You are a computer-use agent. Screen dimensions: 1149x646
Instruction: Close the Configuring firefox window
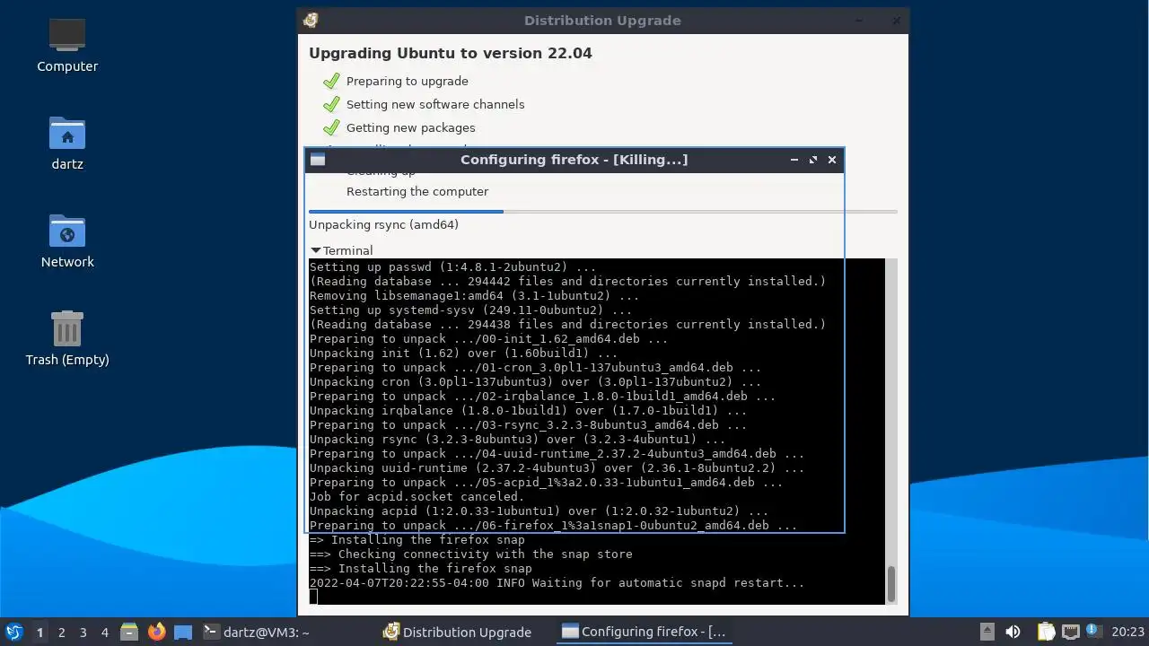pos(832,160)
